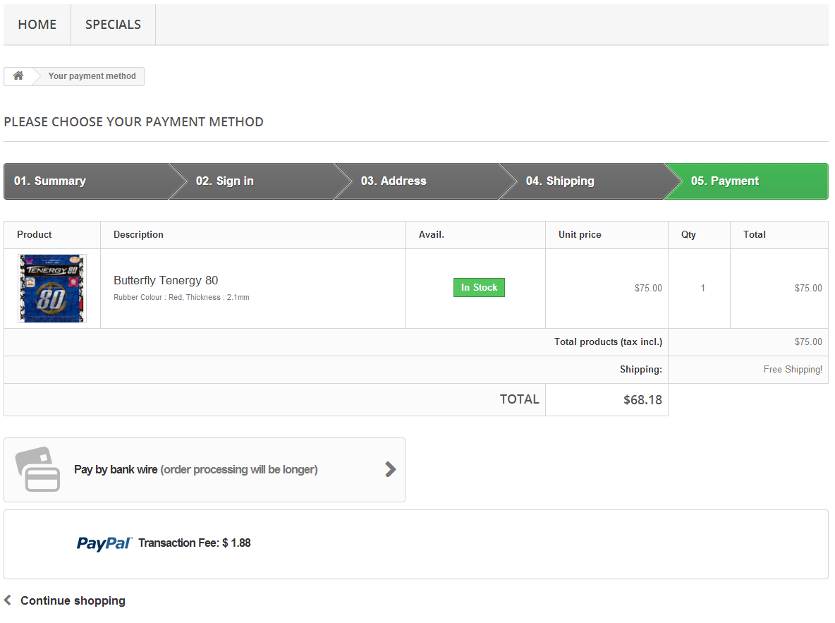This screenshot has width=835, height=623.
Task: Click the bank wire credit card icon
Action: (37, 469)
